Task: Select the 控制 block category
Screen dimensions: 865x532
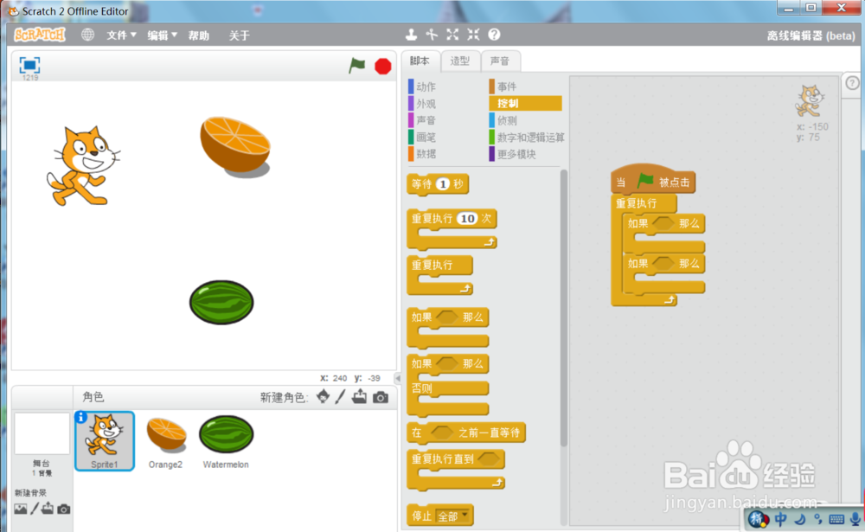Action: click(525, 103)
